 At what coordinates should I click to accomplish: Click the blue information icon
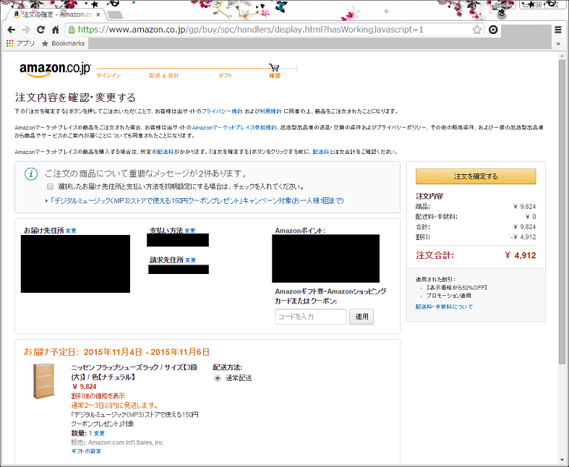pos(31,173)
